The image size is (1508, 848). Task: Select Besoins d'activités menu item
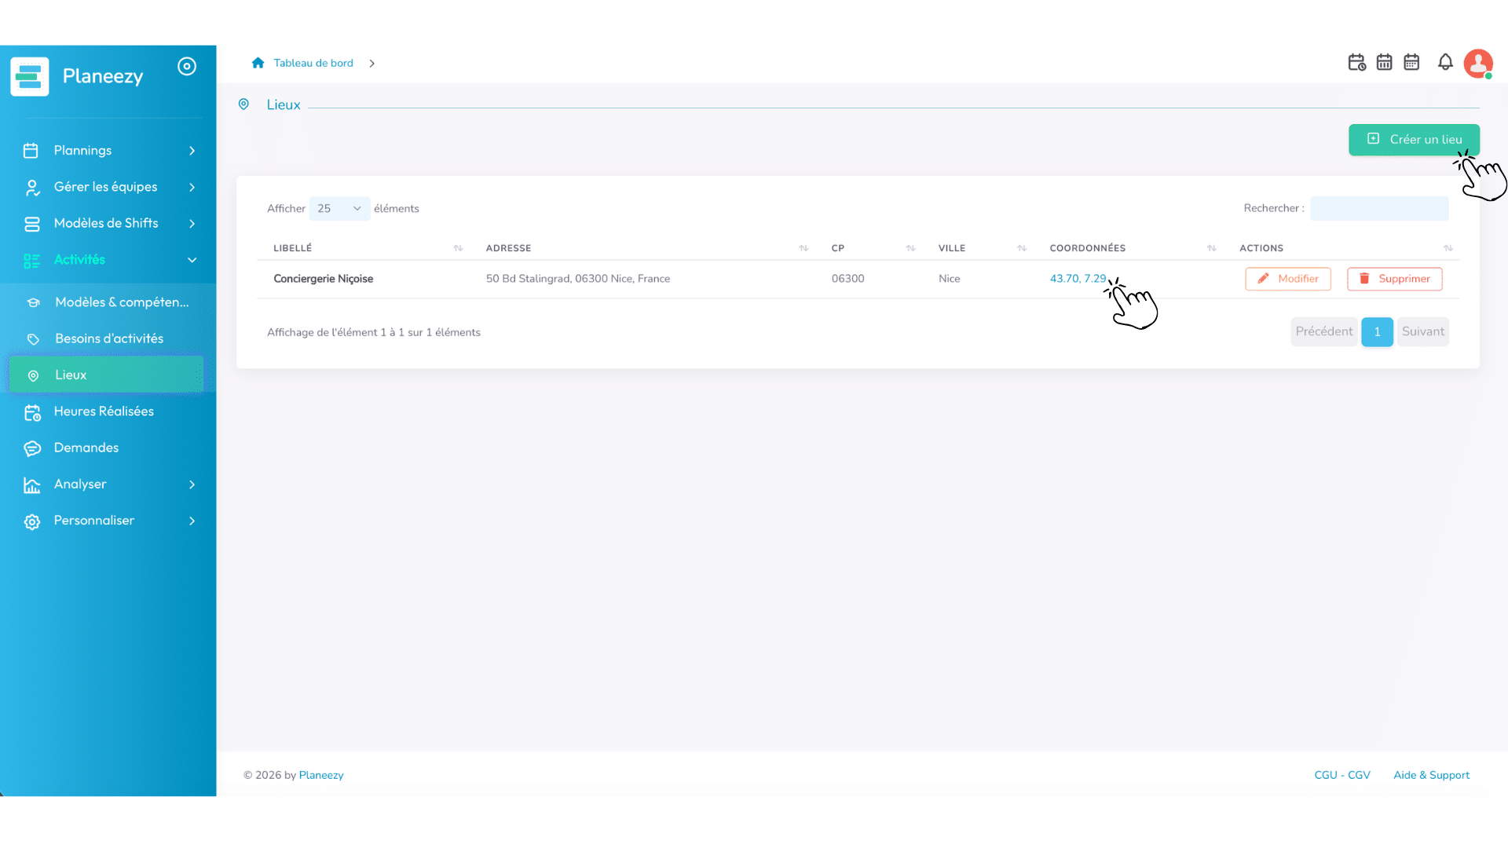tap(108, 338)
